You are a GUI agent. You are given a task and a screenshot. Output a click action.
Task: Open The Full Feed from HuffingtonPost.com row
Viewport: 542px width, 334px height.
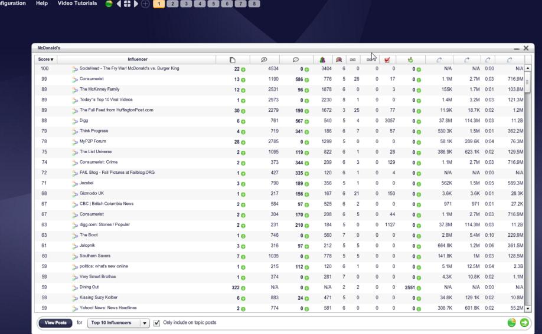116,110
